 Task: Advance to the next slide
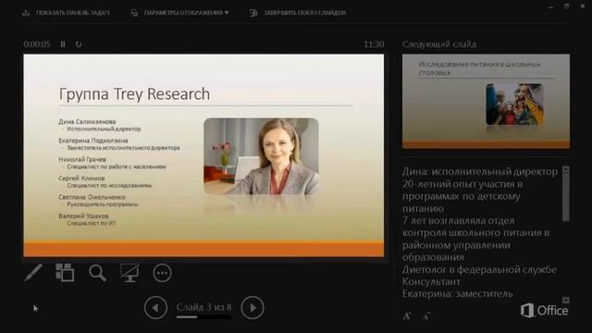click(253, 308)
